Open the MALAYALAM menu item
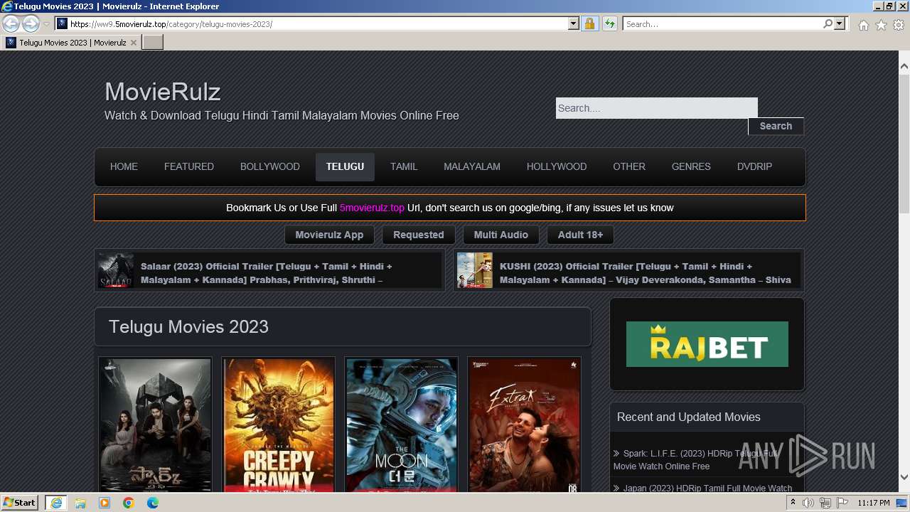 pos(472,166)
